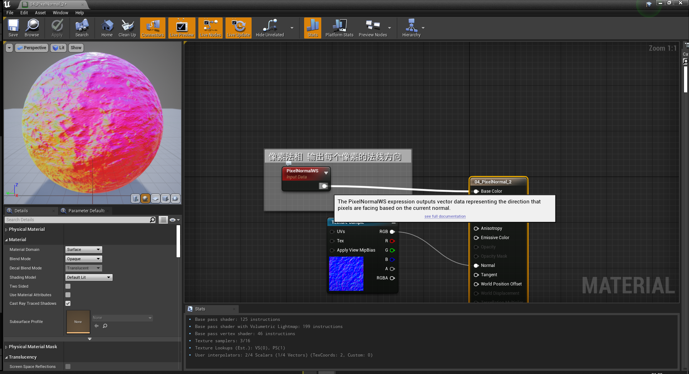Open the Window menu
The image size is (689, 374).
pos(60,12)
